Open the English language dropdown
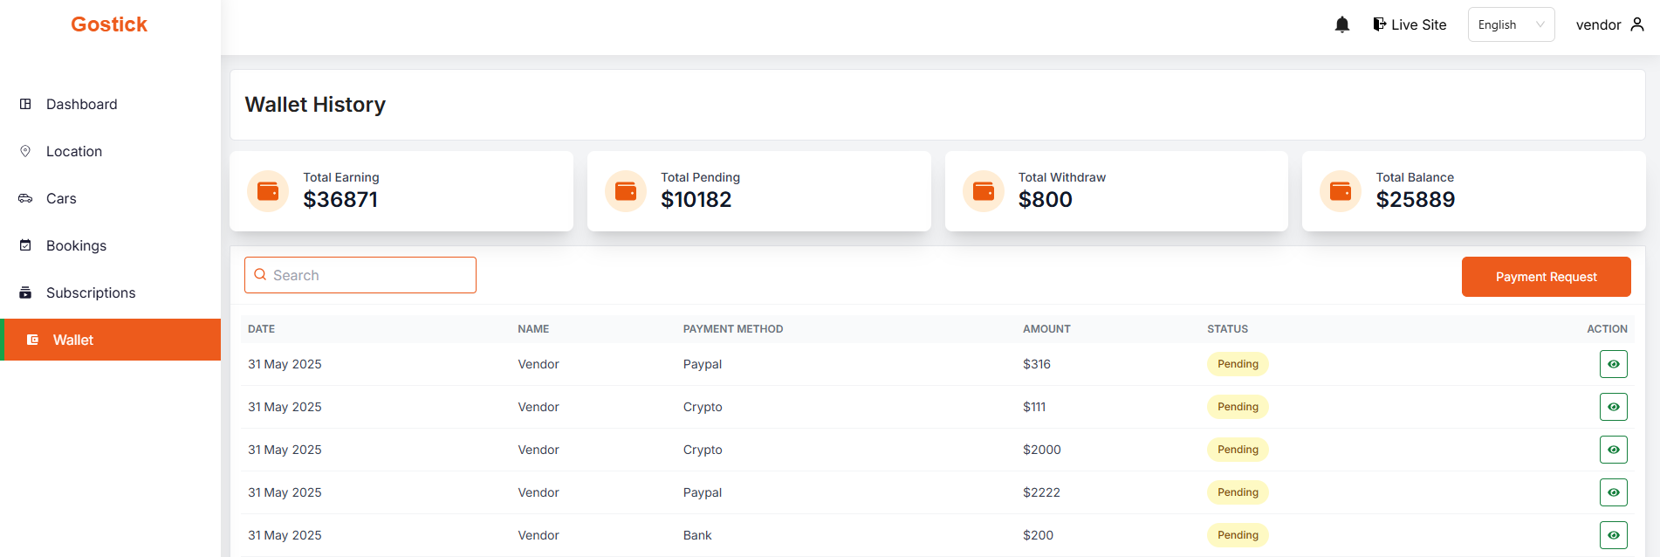This screenshot has width=1660, height=557. tap(1511, 24)
